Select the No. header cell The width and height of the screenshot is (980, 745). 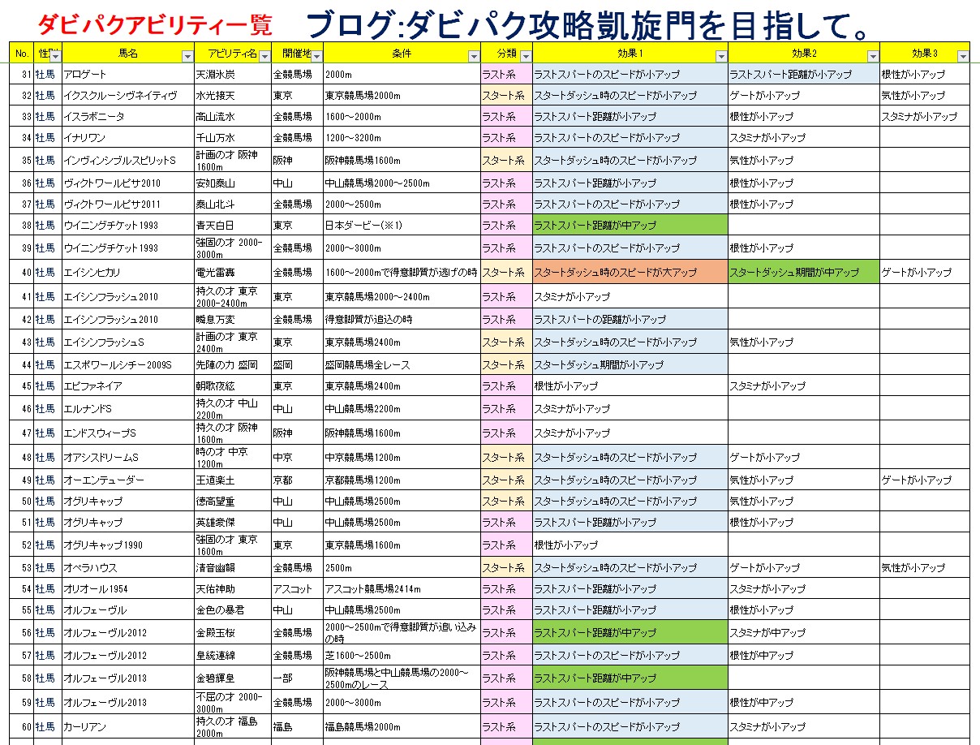coord(22,53)
